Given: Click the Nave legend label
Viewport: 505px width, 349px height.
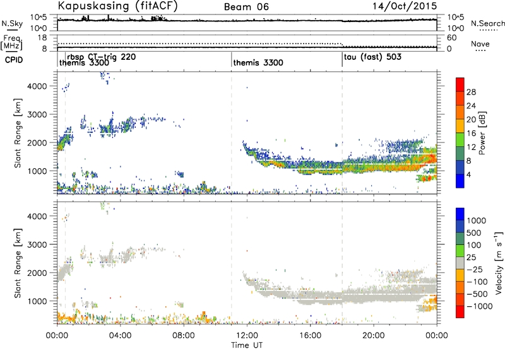Looking at the screenshot, I should (x=480, y=44).
